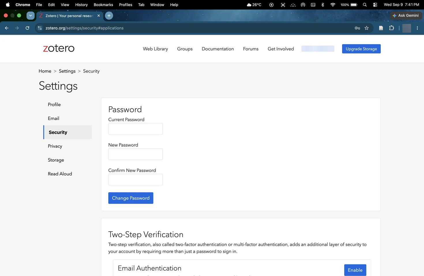Click the document icon in Chrome toolbar
This screenshot has width=424, height=276.
381,28
